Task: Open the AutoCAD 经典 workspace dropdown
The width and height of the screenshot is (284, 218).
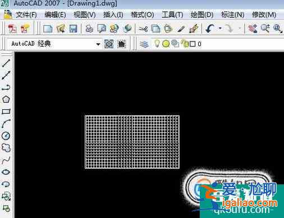Action: tap(98, 44)
